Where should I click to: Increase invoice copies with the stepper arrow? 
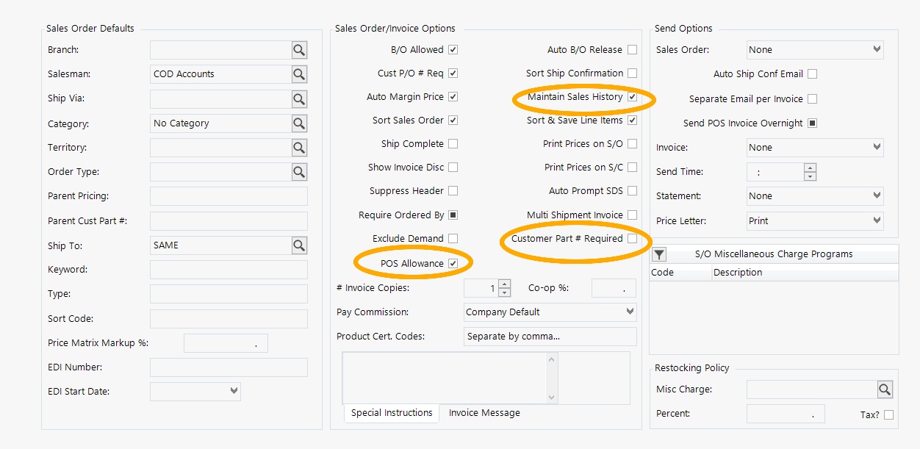503,284
